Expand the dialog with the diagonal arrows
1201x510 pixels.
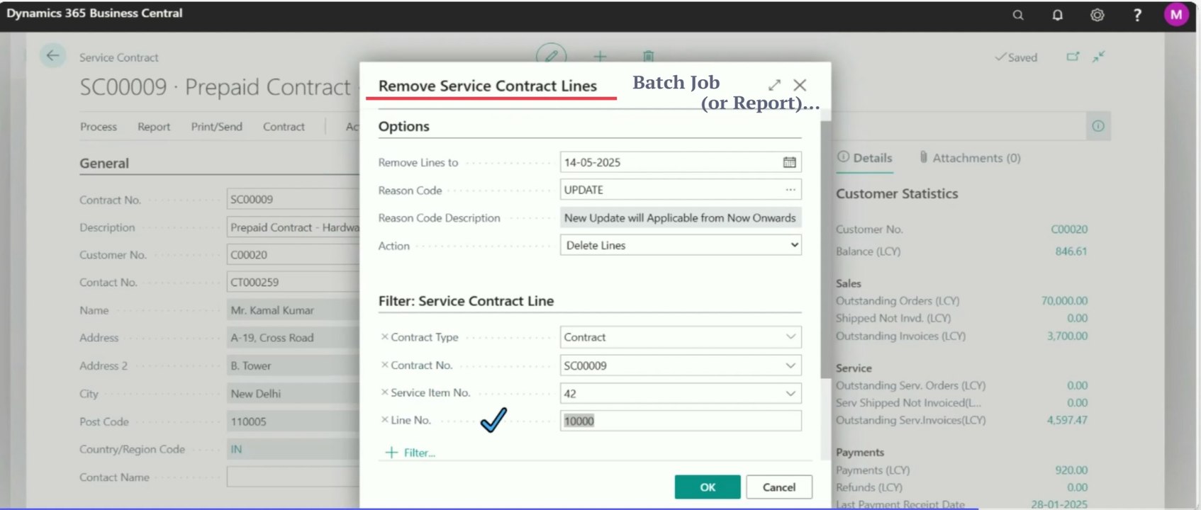pyautogui.click(x=774, y=85)
